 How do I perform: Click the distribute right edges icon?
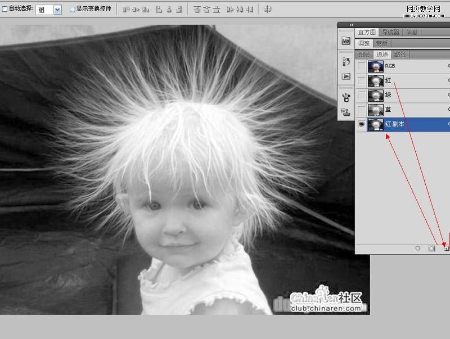coord(250,10)
